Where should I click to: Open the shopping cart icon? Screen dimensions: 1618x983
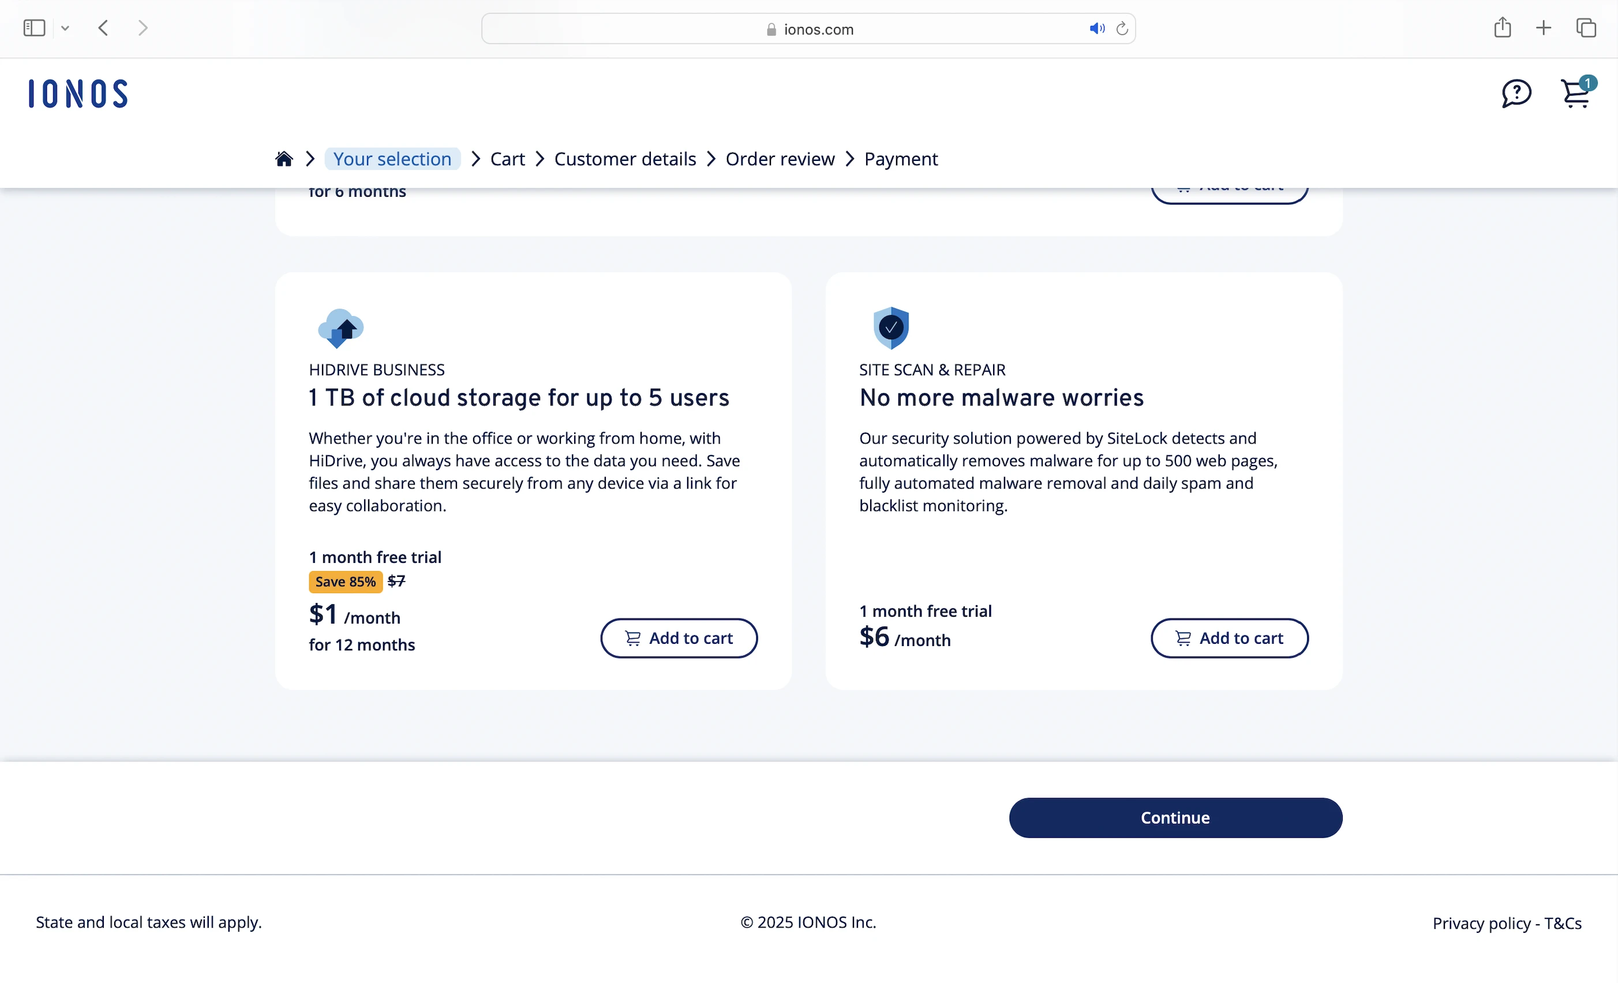coord(1575,94)
